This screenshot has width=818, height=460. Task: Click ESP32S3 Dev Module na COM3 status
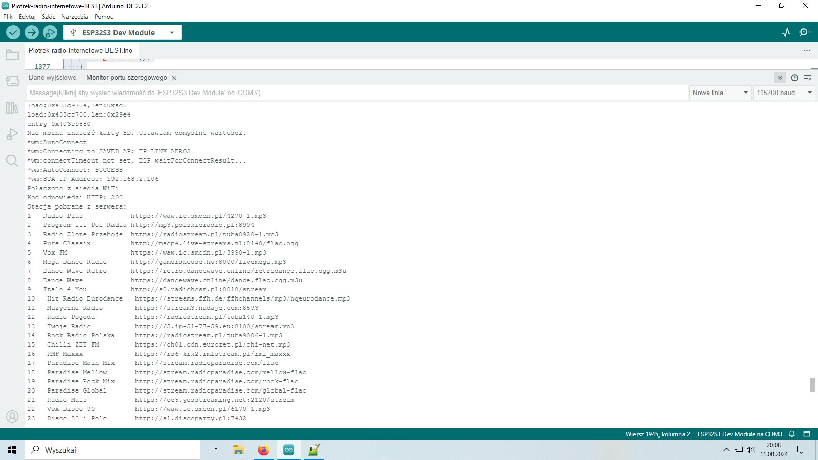coord(740,434)
